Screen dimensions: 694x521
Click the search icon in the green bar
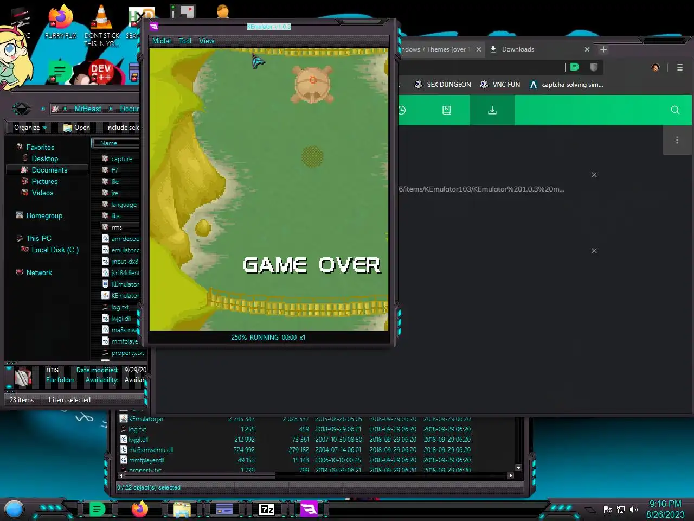(675, 110)
